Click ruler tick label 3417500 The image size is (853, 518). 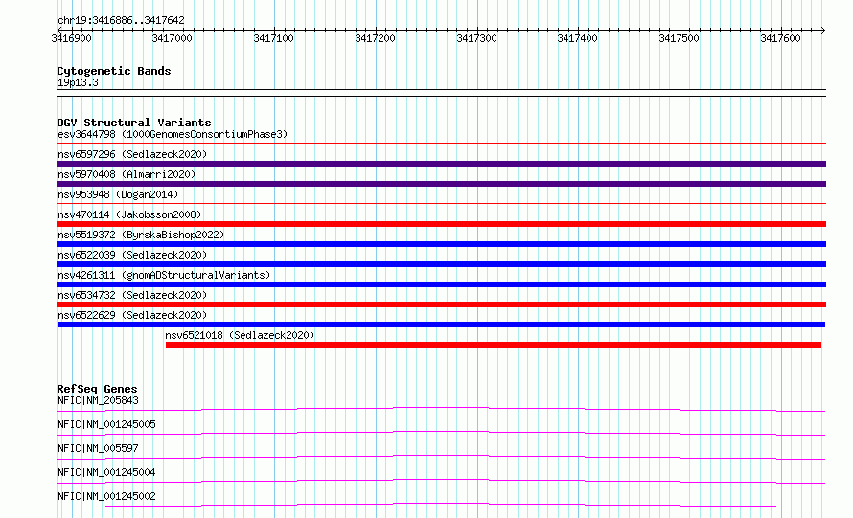[x=679, y=38]
